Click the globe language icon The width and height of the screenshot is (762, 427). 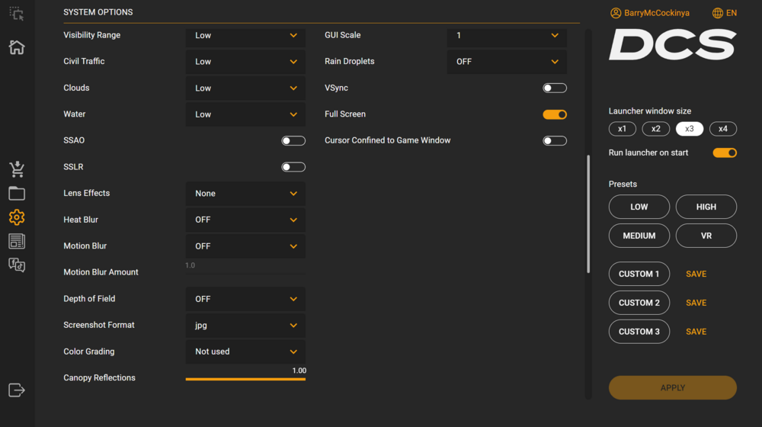pyautogui.click(x=718, y=13)
